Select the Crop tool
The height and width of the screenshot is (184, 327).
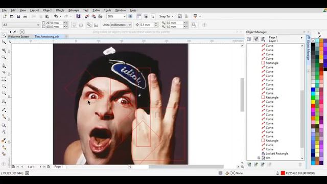pyautogui.click(x=4, y=50)
